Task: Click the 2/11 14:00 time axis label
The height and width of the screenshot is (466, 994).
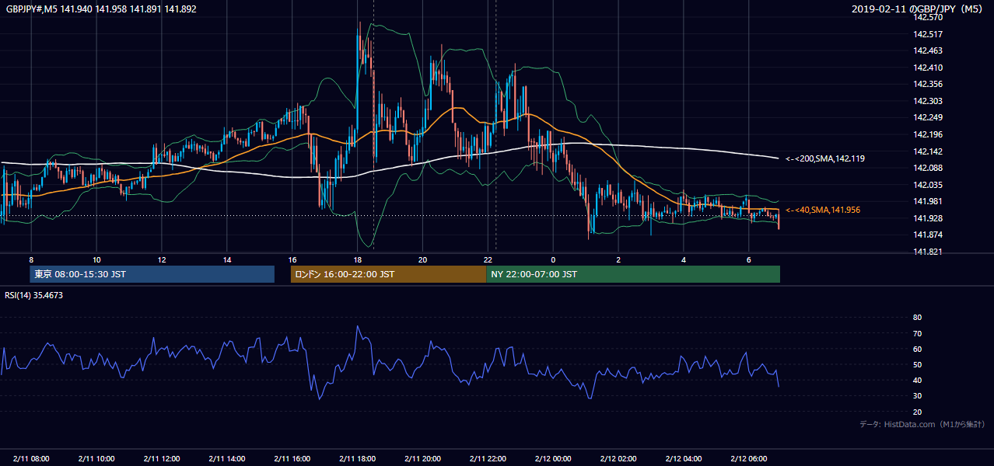Action: [226, 459]
